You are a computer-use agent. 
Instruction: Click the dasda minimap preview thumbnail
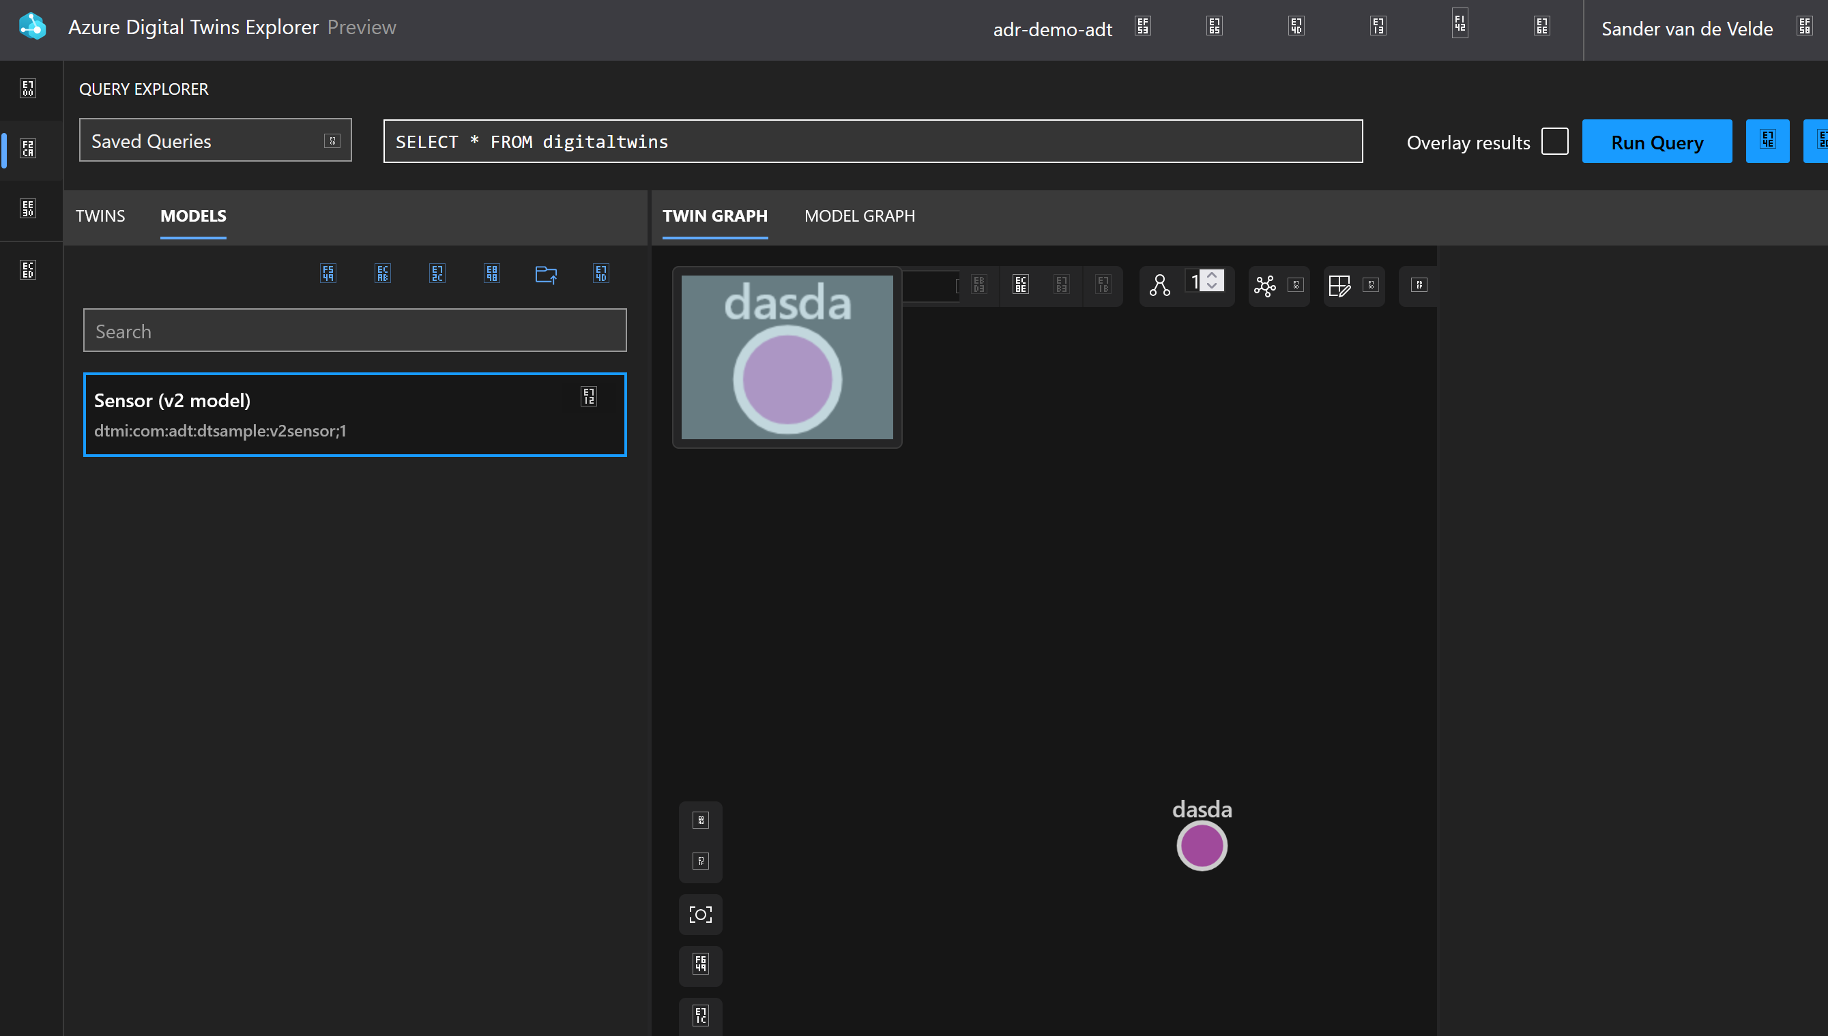(x=787, y=357)
